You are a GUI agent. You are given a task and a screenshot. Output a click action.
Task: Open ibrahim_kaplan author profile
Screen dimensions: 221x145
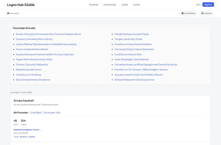(x=28, y=137)
